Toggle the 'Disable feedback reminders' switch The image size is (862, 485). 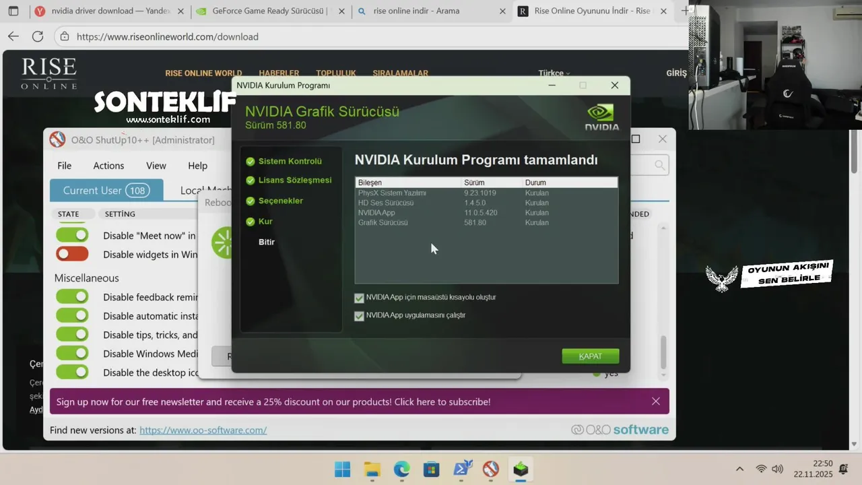(72, 296)
